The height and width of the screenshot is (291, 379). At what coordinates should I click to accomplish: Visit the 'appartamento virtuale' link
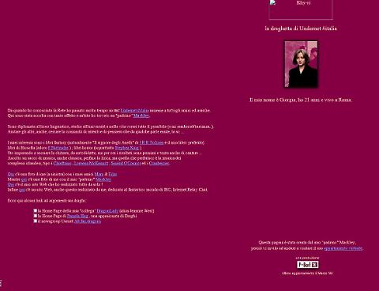point(343,248)
